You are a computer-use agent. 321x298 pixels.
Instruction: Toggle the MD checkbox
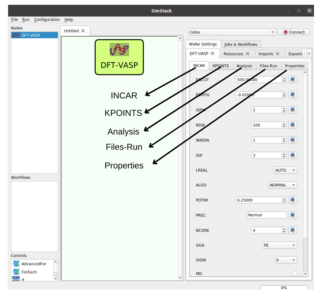[x=295, y=274]
